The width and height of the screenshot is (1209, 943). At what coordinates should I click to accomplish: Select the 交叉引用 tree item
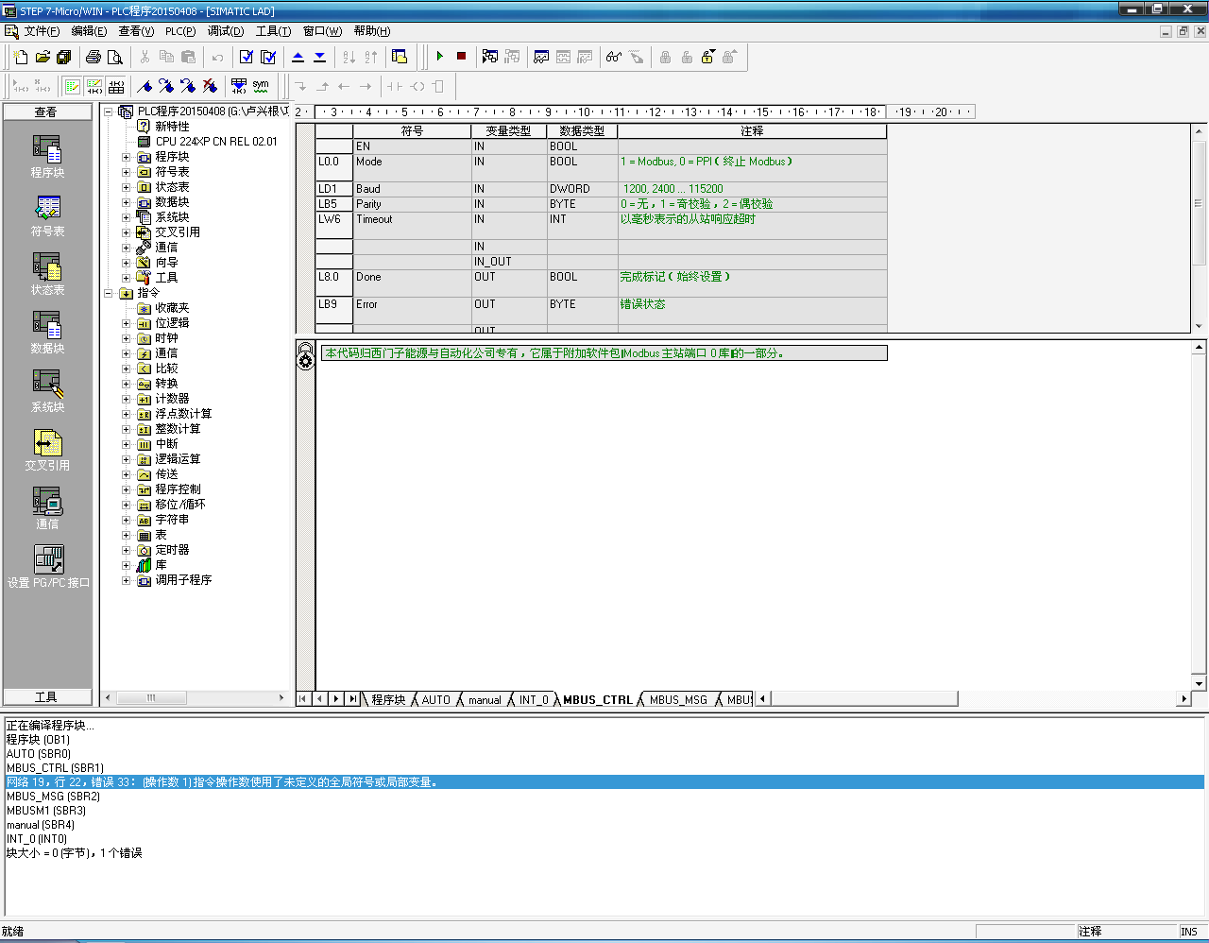point(178,232)
